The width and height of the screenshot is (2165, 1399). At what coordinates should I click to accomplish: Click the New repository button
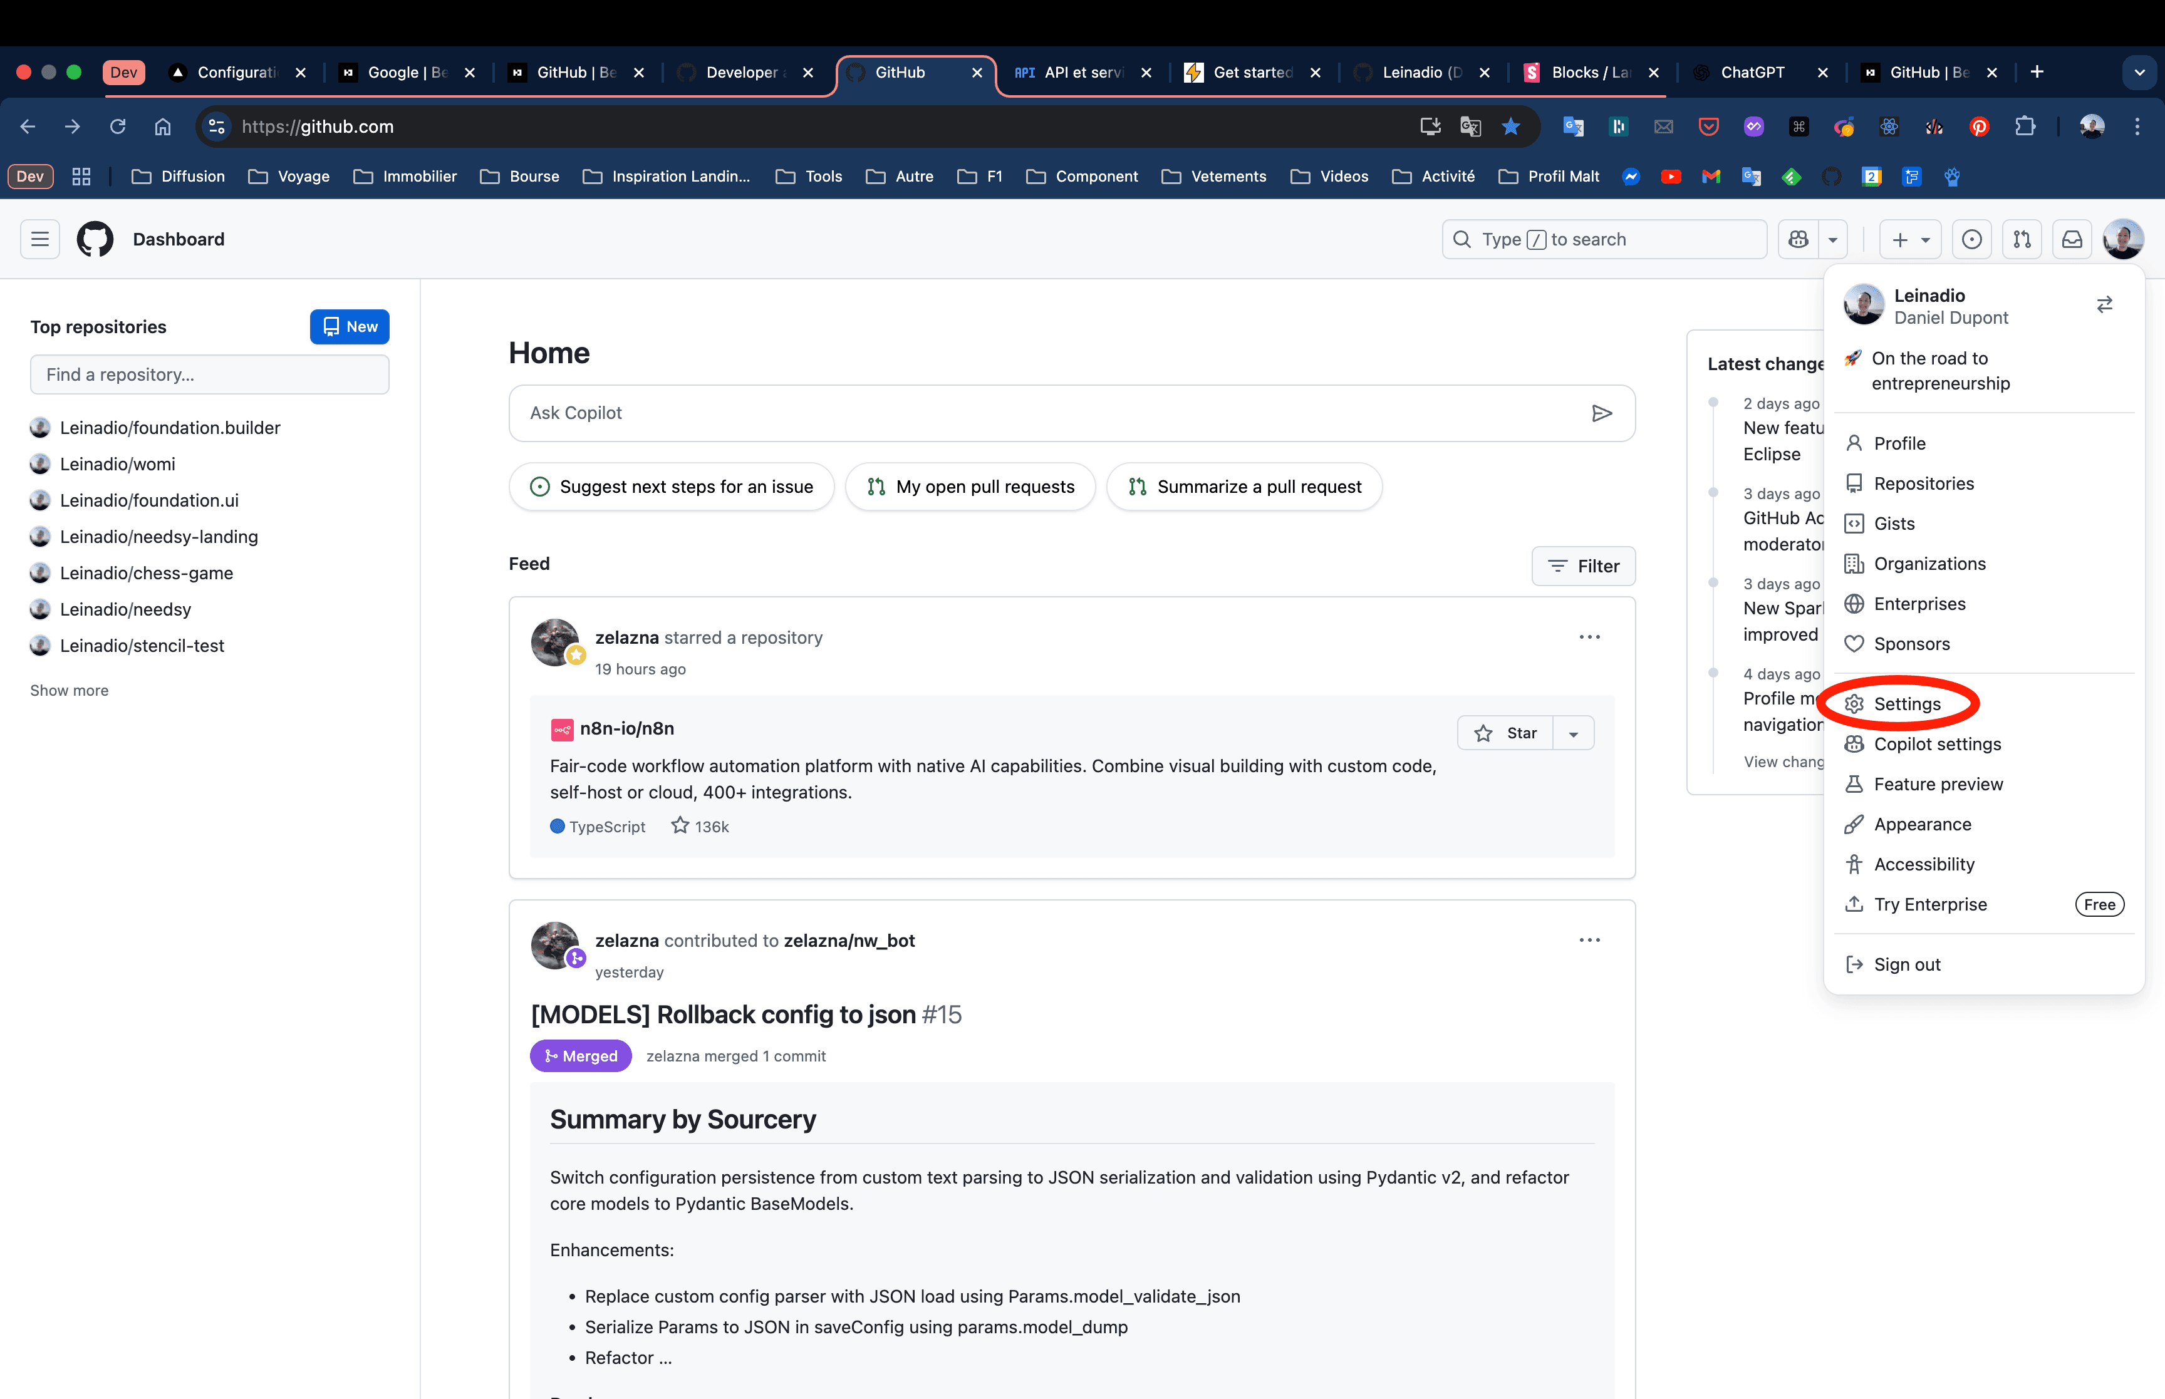(350, 327)
